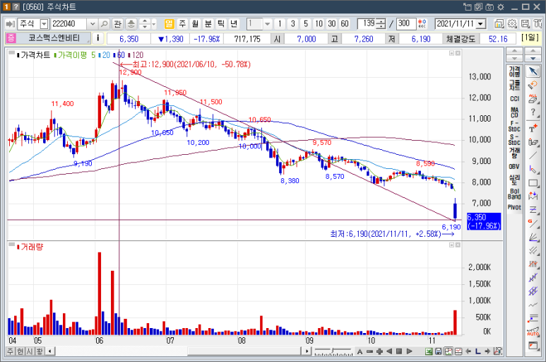The image size is (546, 362).
Task: Adjust the chart zoom slider in bottom bar
Action: [x=333, y=351]
